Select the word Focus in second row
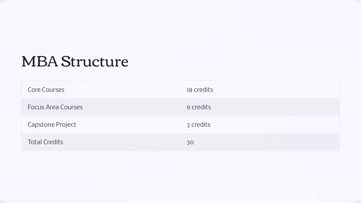This screenshot has width=361, height=203. tap(36, 107)
